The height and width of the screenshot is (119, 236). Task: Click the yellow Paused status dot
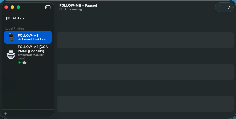19,39
